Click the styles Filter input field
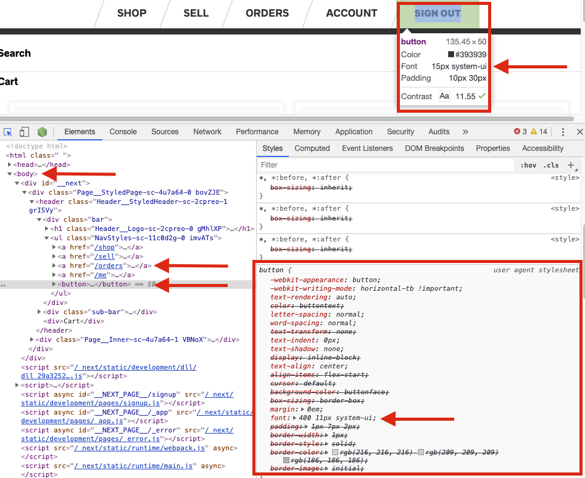 click(x=386, y=165)
